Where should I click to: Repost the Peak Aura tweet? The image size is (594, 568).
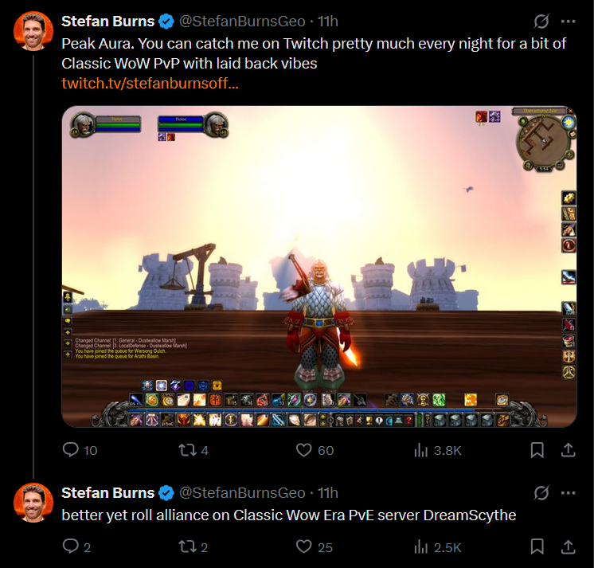tap(193, 450)
